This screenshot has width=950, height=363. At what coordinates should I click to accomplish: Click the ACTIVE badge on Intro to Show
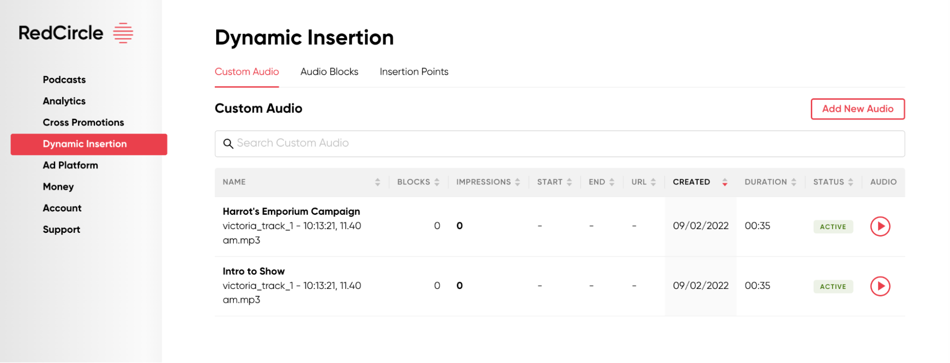[833, 286]
